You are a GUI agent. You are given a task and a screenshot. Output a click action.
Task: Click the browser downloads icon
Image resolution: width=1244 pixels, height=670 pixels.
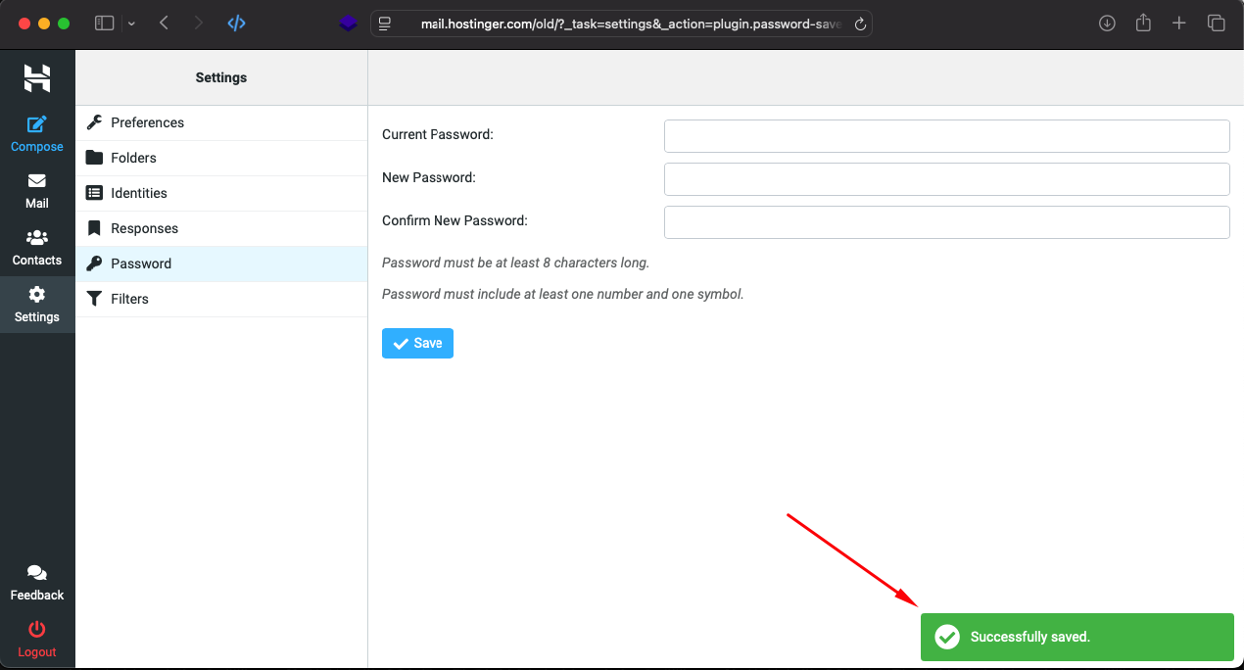click(1107, 24)
